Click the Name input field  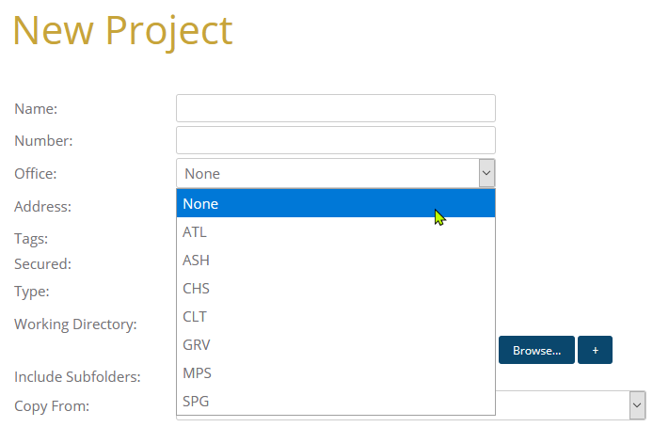point(335,108)
